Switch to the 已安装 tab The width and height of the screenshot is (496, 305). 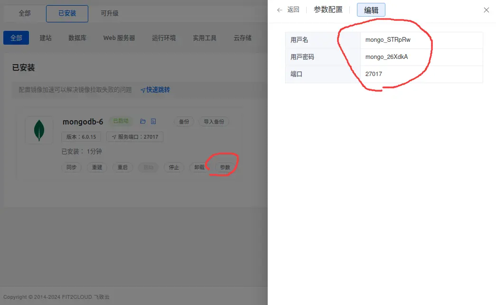[x=67, y=13]
